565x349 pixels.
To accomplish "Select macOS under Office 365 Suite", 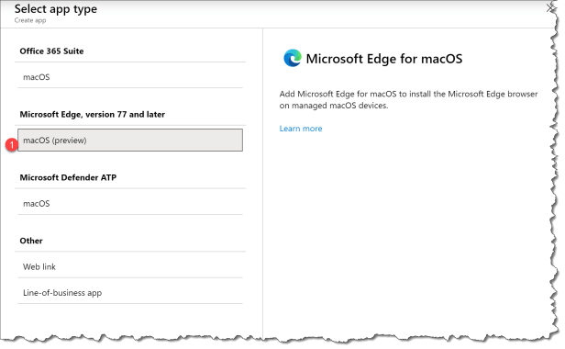I will [130, 77].
